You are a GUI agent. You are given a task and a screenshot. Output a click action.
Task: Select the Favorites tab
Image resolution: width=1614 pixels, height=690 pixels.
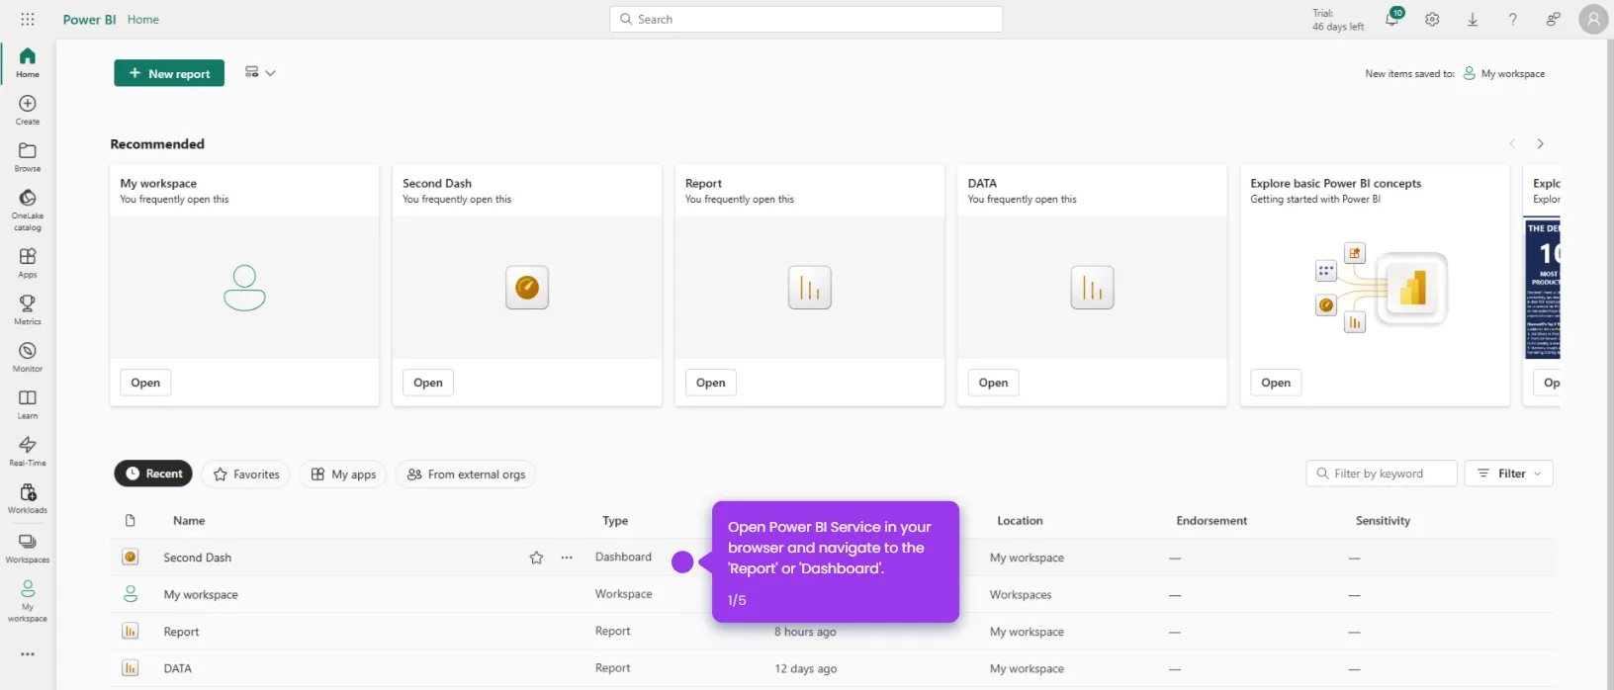point(246,474)
